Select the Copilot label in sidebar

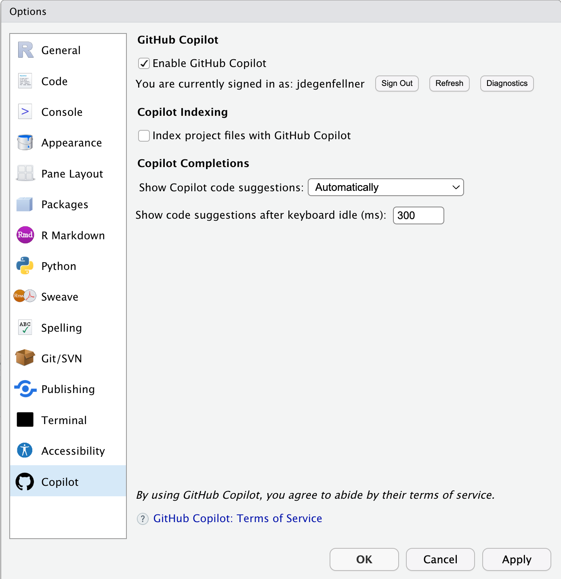(60, 482)
